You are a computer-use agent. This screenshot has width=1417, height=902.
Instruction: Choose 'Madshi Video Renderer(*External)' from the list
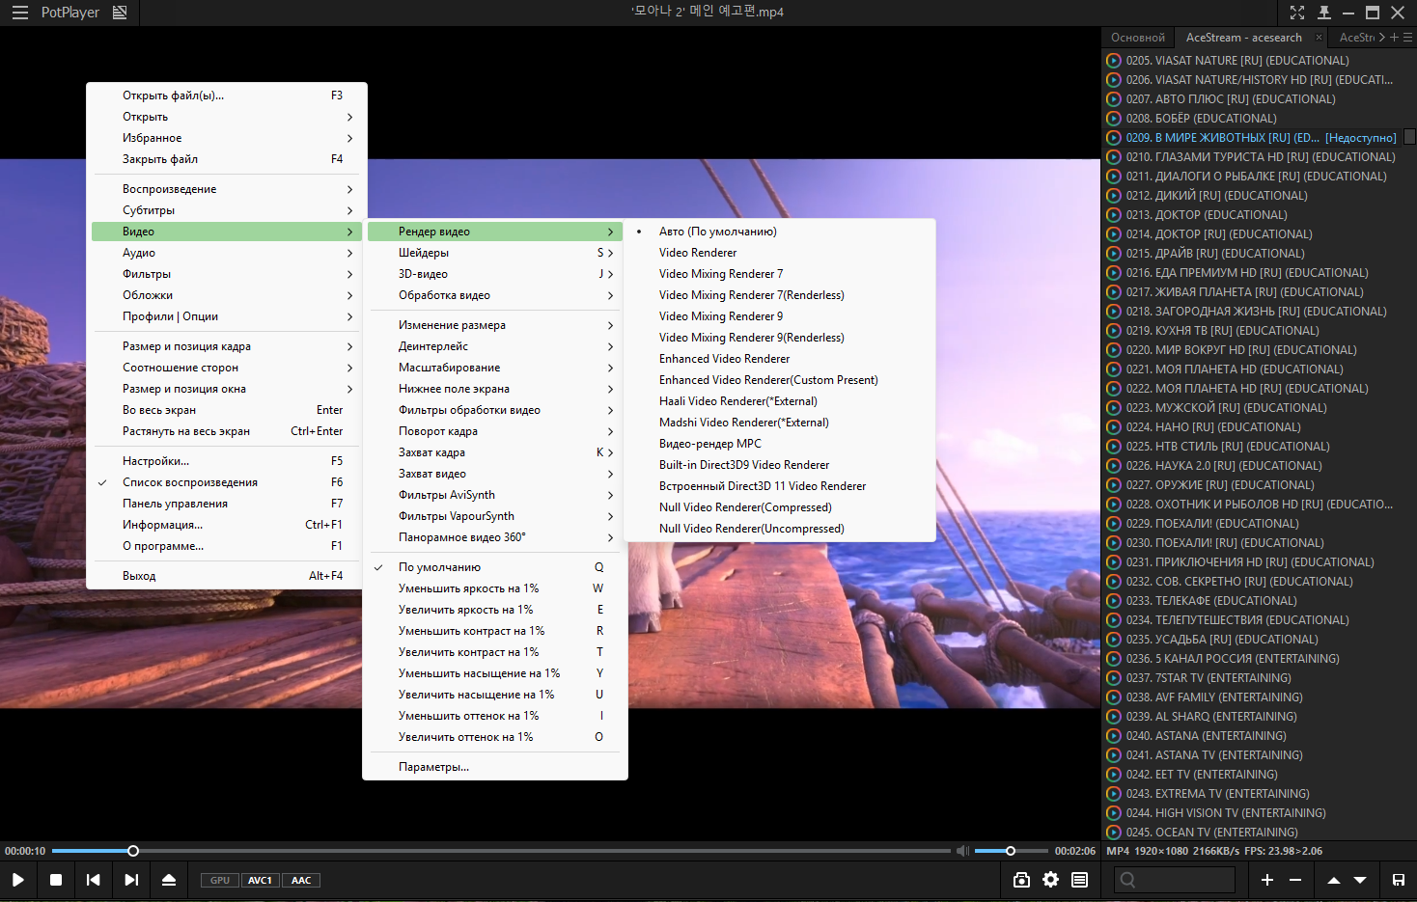point(743,423)
